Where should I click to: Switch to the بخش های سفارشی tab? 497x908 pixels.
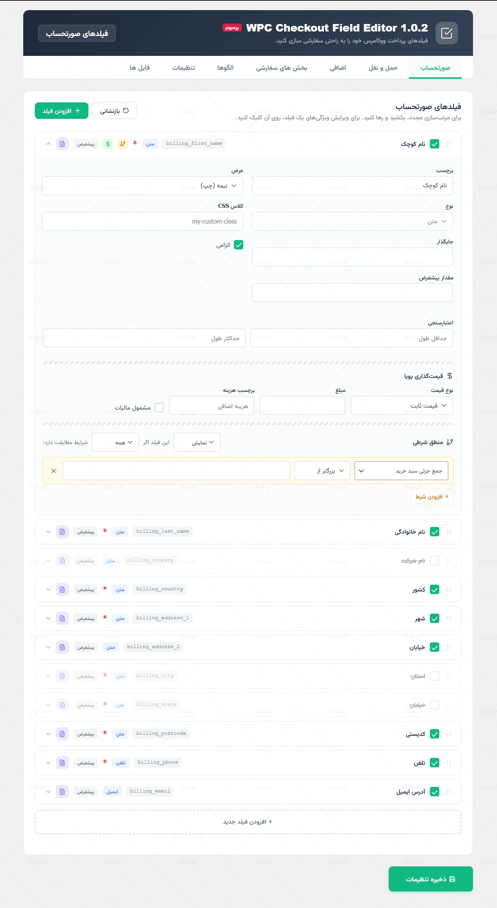coord(281,68)
